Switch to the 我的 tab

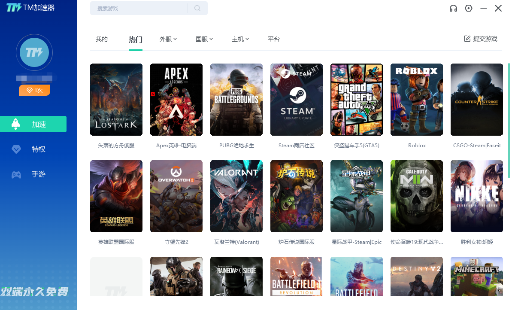tap(102, 39)
